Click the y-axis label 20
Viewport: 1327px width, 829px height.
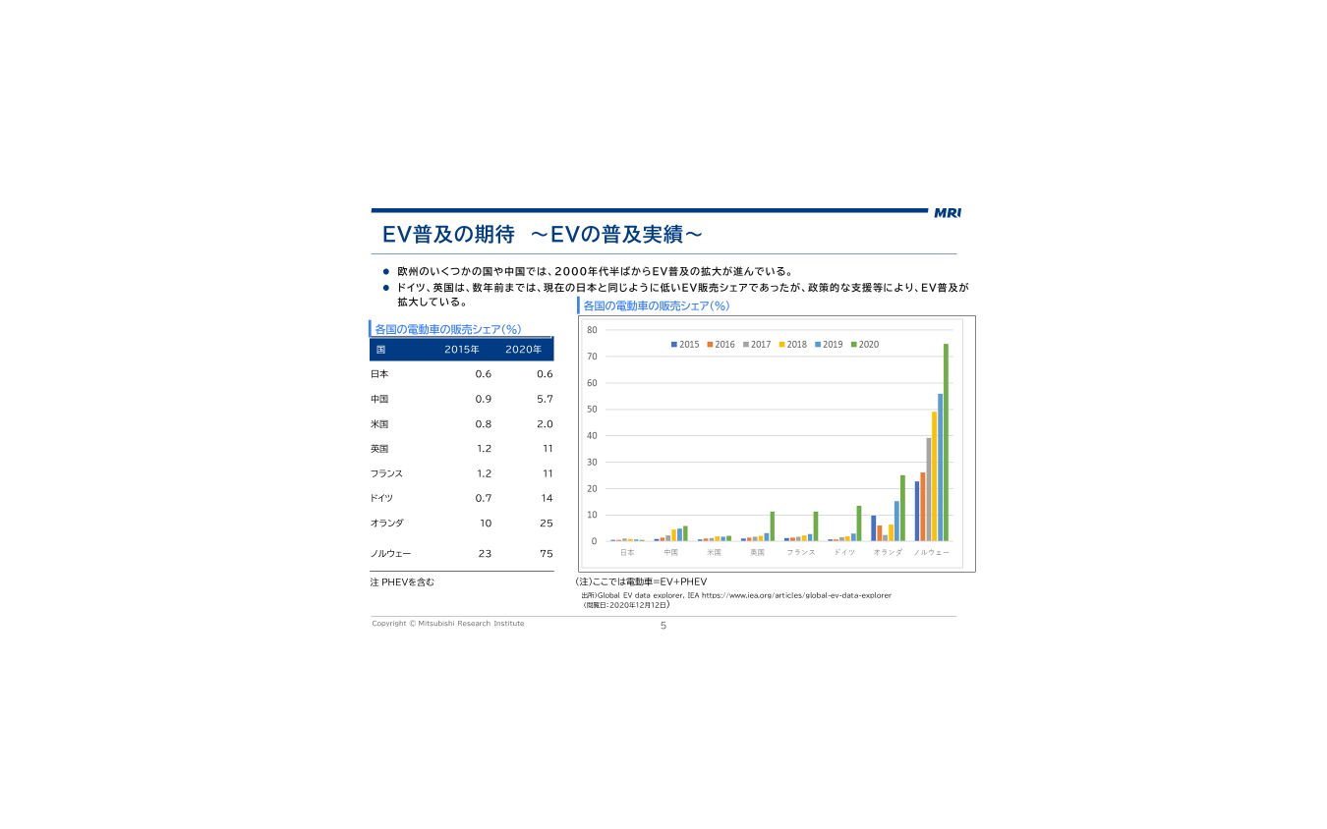[x=592, y=489]
